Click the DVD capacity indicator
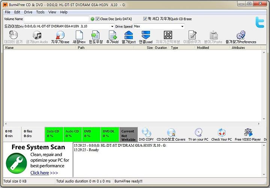 (x=91, y=135)
